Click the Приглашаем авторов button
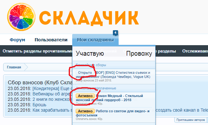Image resolution: width=208 pixels, height=125 pixels. pyautogui.click(x=191, y=120)
